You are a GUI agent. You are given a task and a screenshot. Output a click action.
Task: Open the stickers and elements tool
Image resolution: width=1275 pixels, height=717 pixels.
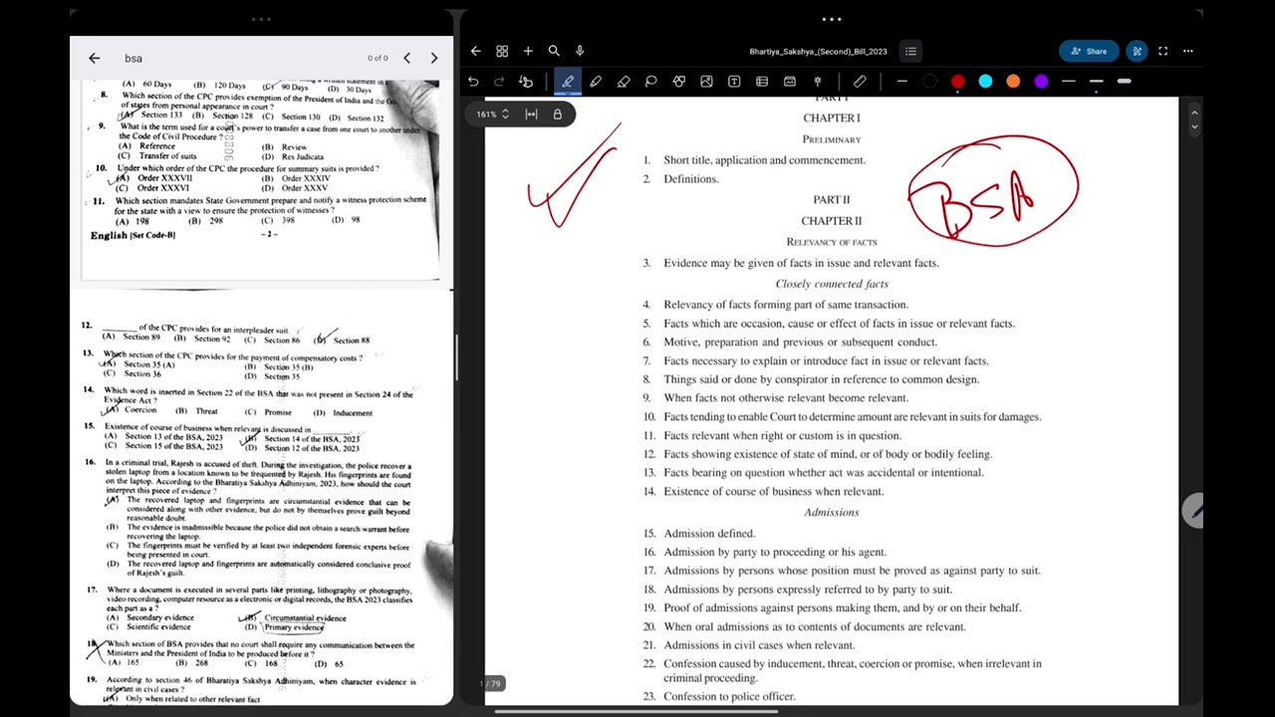[790, 82]
